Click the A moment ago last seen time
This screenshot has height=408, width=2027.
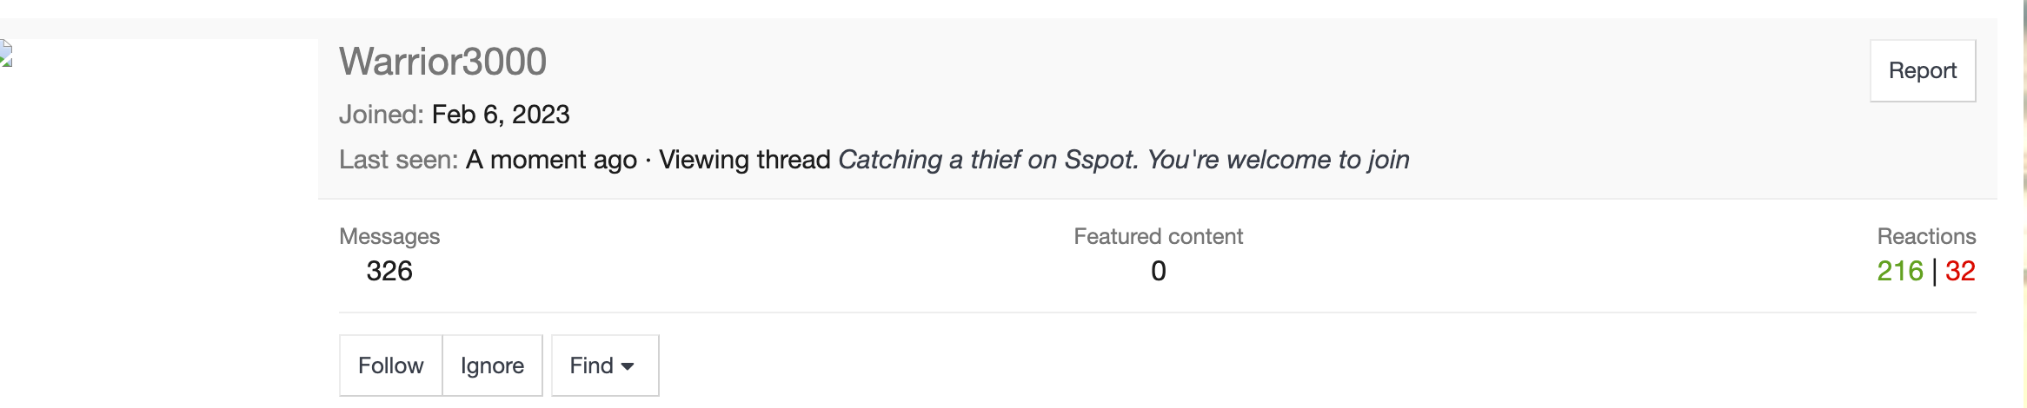click(x=551, y=160)
